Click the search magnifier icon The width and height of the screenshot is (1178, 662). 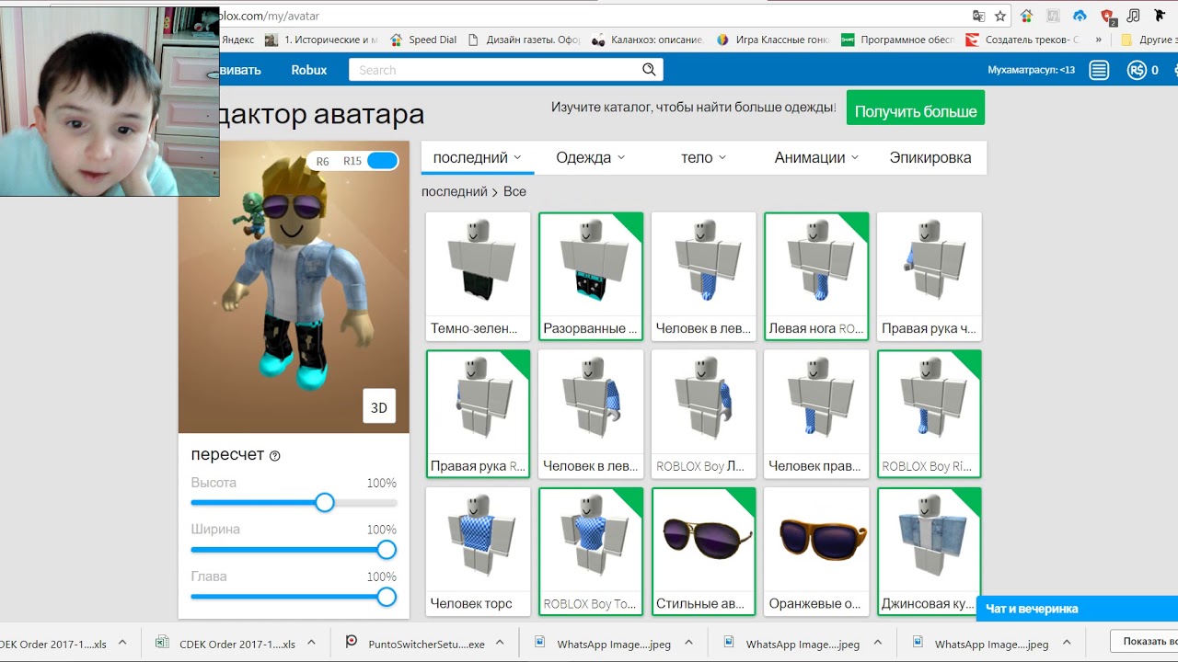(649, 70)
